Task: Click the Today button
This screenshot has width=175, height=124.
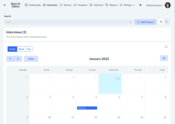Action: coord(31,59)
